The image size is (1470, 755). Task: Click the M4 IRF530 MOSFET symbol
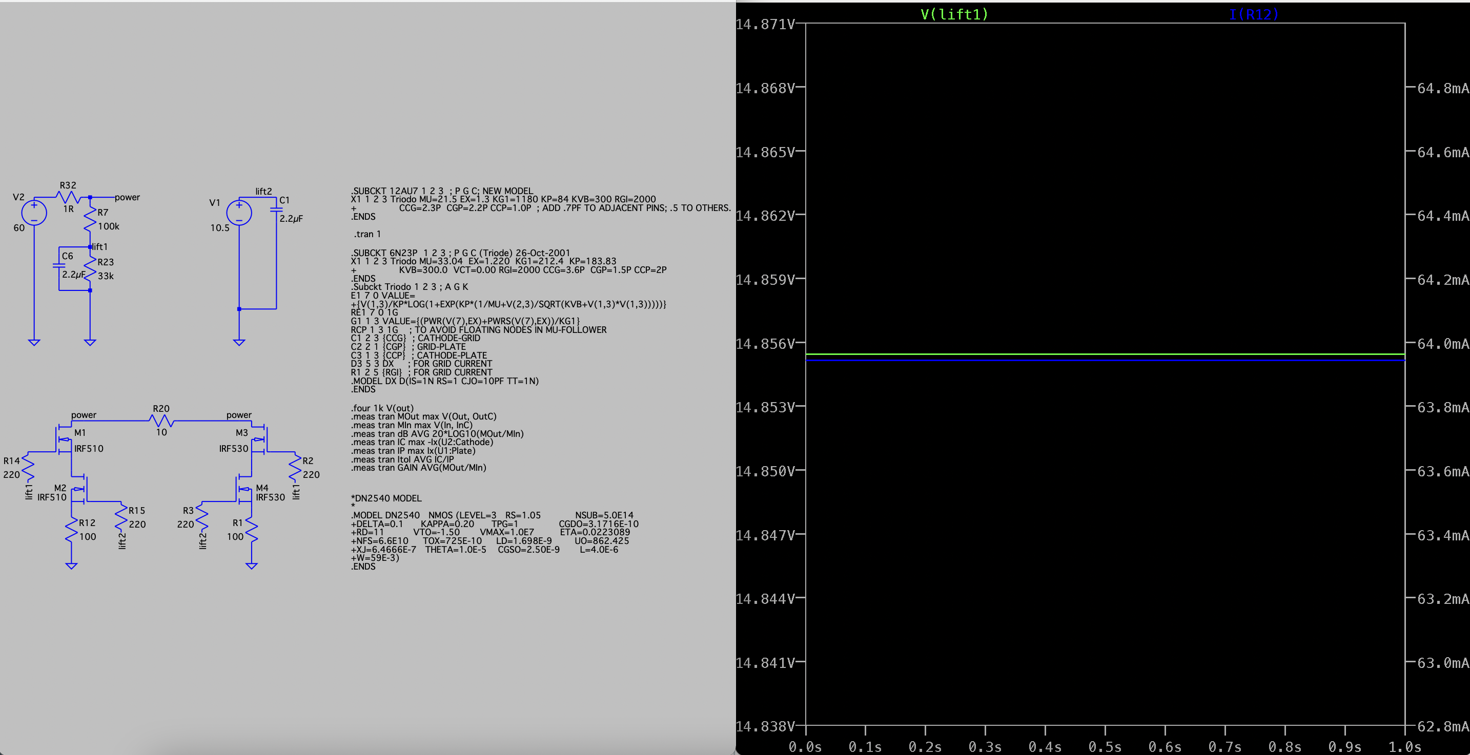click(x=244, y=489)
